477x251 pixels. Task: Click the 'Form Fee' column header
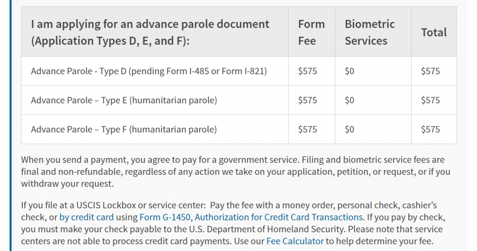pos(311,32)
